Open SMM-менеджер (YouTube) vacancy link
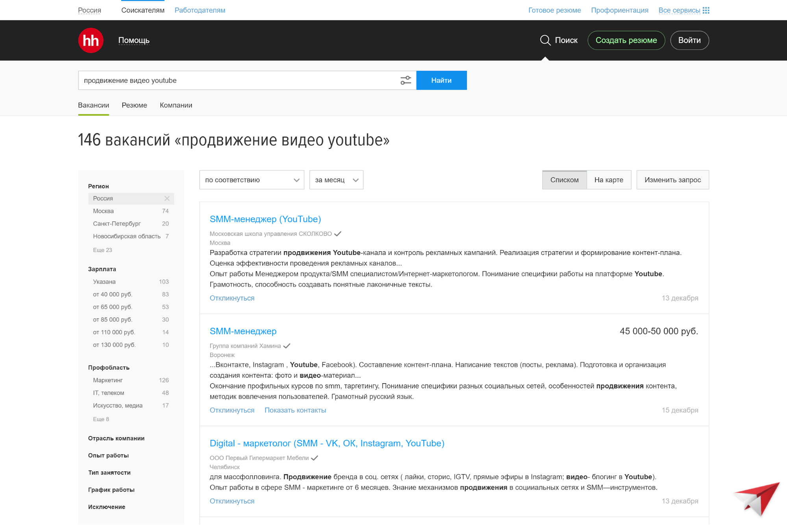Screen dimensions: 787x525 tap(265, 219)
